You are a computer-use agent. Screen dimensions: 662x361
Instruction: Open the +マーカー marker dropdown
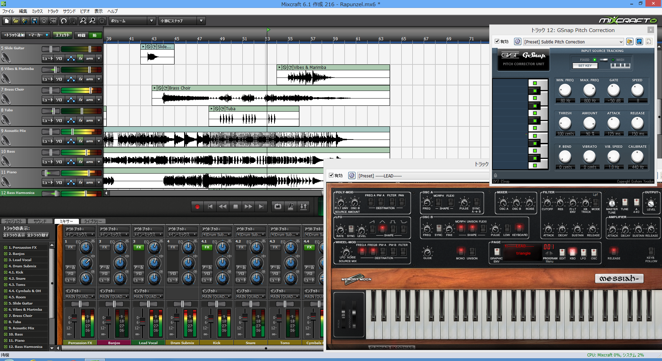coord(38,35)
